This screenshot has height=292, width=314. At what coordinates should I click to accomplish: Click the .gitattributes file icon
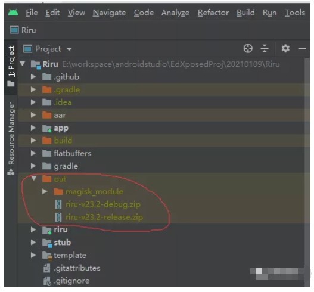[x=47, y=268]
